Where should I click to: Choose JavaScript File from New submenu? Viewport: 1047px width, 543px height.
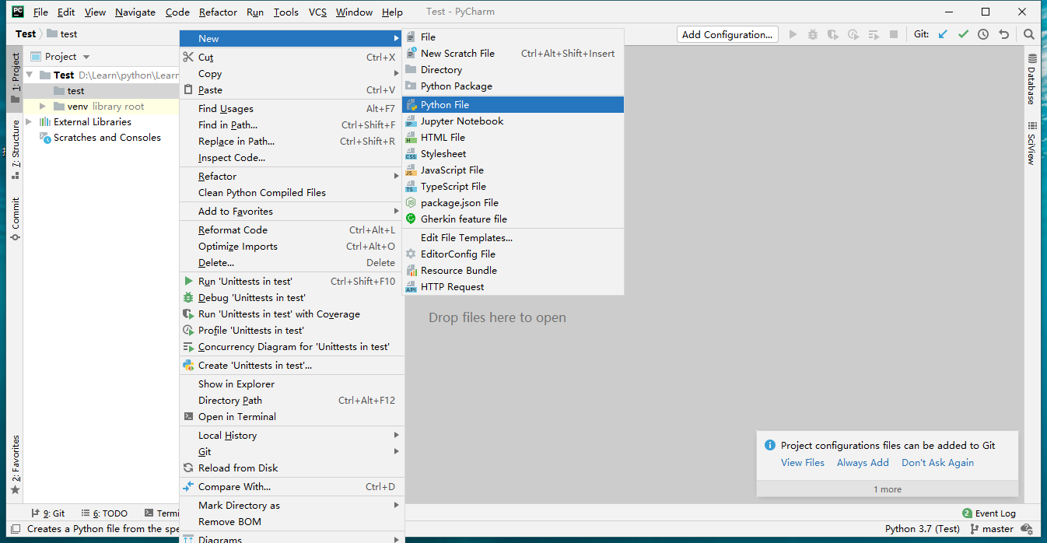(513, 170)
